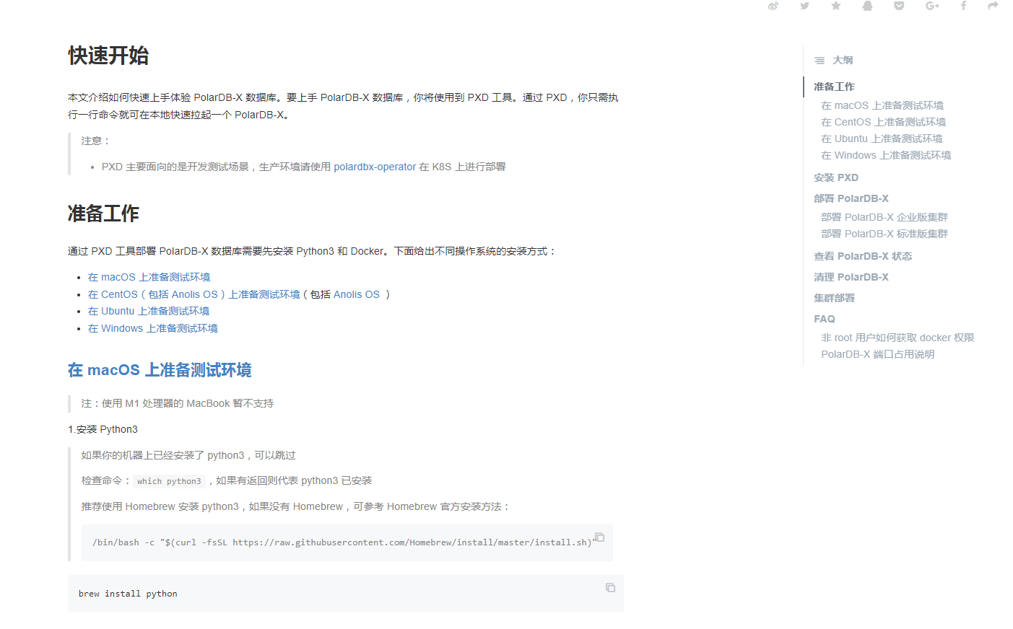Click the 1.安装 Python3 step text
Image resolution: width=1013 pixels, height=629 pixels.
click(x=103, y=429)
